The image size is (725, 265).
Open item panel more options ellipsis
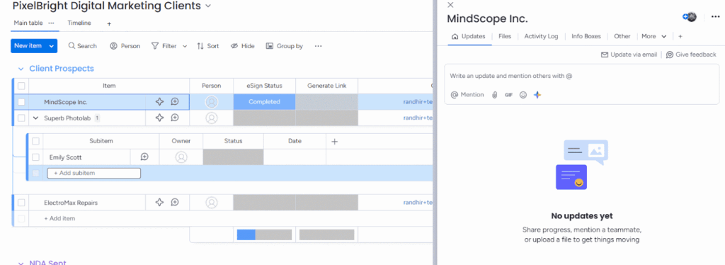[x=715, y=17]
